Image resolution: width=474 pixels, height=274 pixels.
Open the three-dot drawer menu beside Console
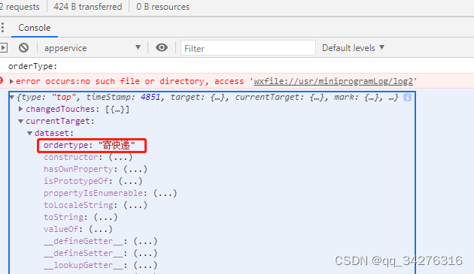3,28
